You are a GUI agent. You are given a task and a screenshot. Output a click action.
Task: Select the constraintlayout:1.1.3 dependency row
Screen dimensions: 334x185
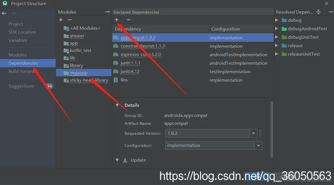click(193, 46)
